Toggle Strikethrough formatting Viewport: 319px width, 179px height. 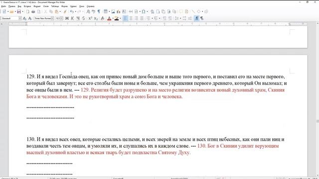[x=83, y=18]
